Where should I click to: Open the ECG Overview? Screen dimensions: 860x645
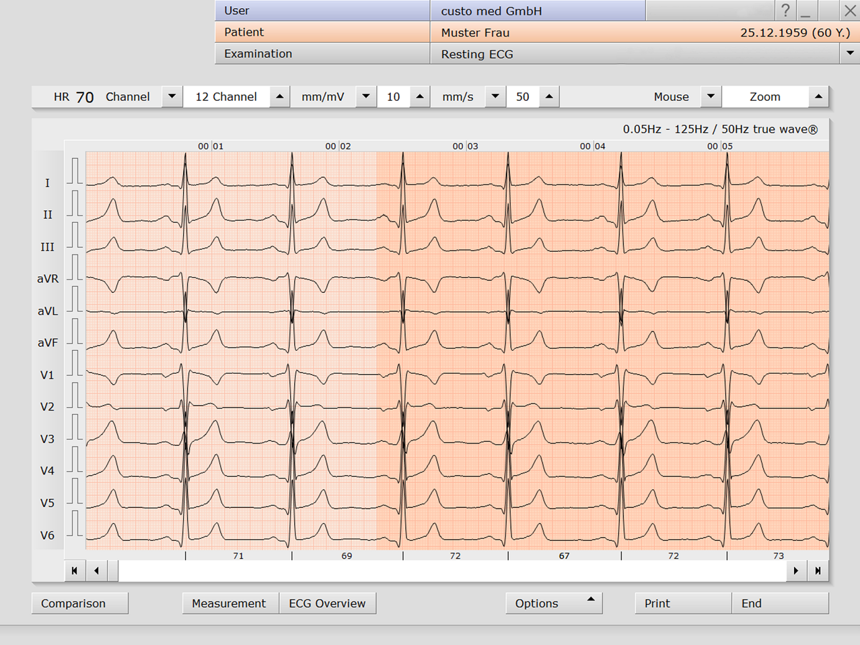pos(327,603)
